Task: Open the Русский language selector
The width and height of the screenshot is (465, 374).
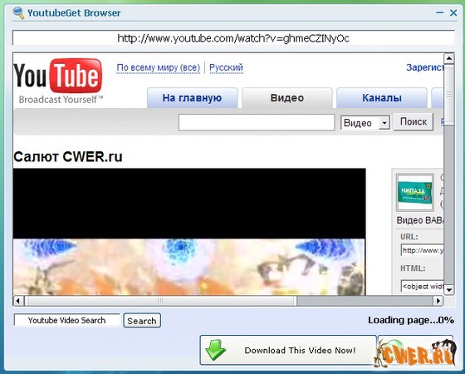Action: tap(226, 67)
